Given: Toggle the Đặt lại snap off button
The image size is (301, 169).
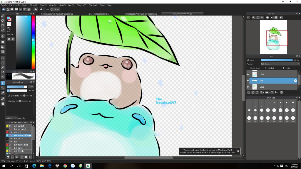Looking at the screenshot, I should click(x=55, y=9).
